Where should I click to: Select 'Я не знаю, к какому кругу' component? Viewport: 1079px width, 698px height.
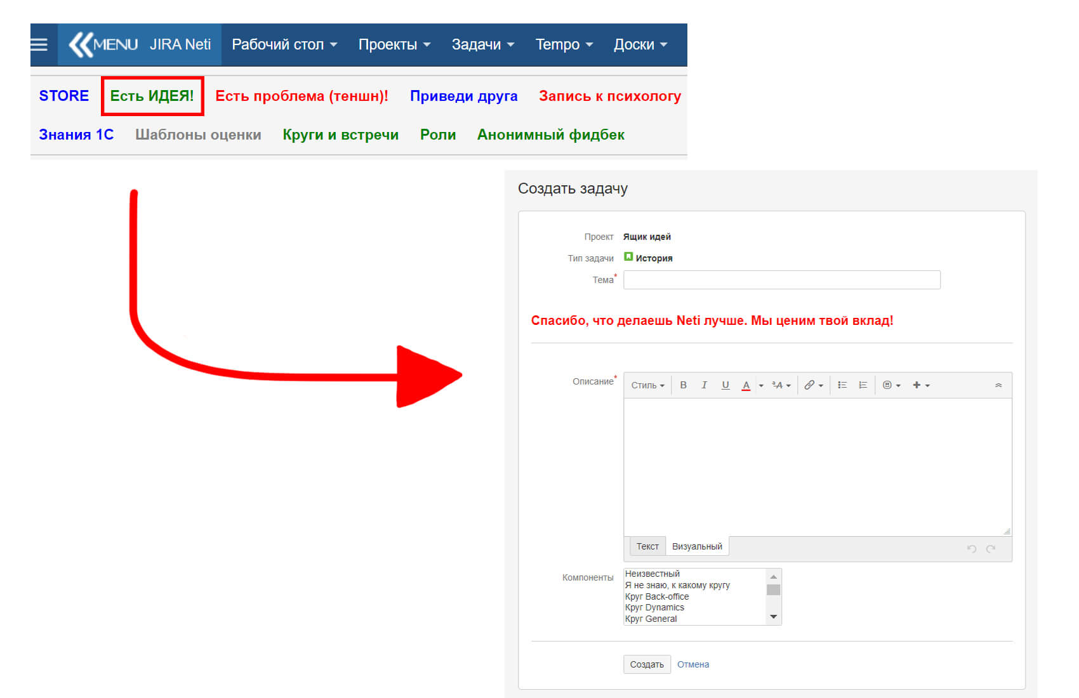[694, 585]
